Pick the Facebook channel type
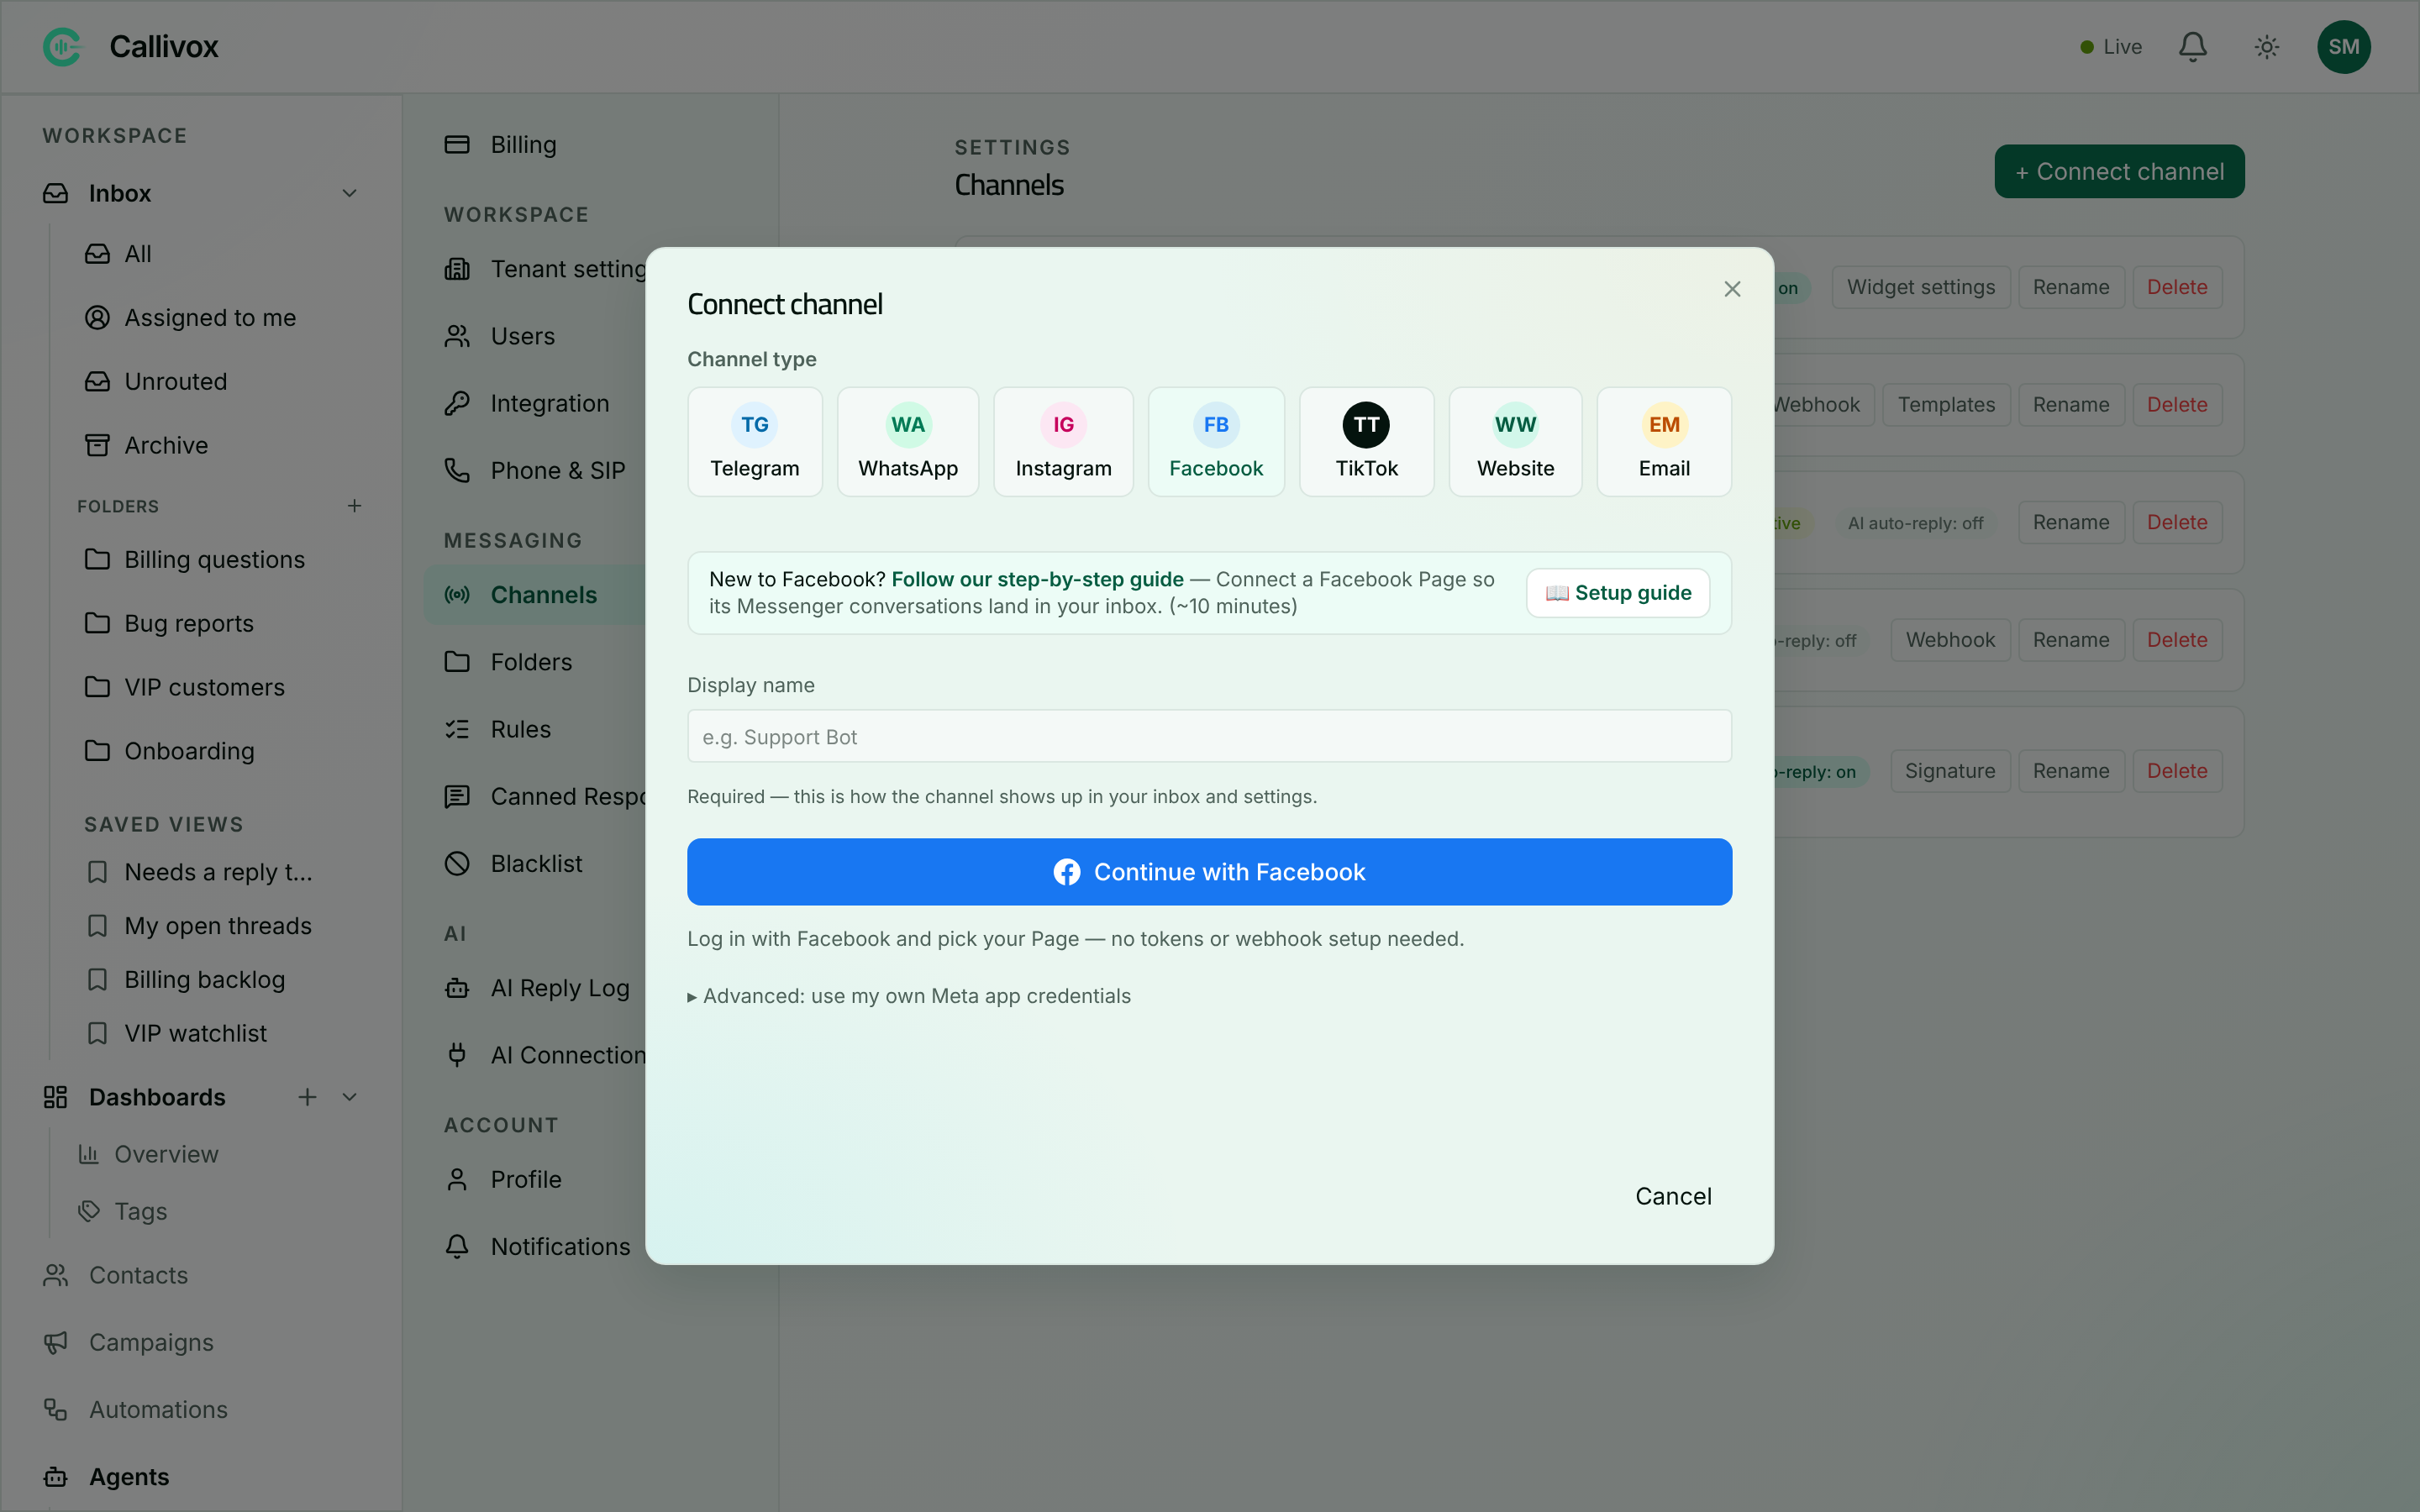2420x1512 pixels. point(1216,441)
